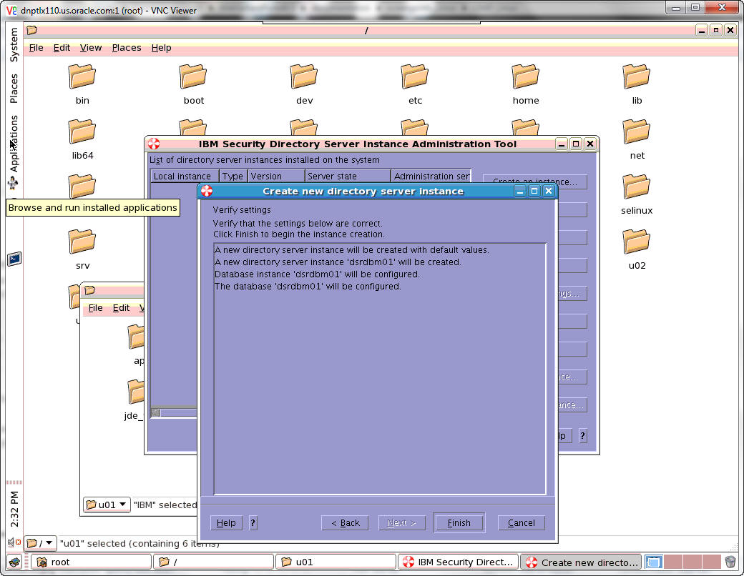Click Help button in the wizard
The width and height of the screenshot is (744, 576).
tap(226, 523)
